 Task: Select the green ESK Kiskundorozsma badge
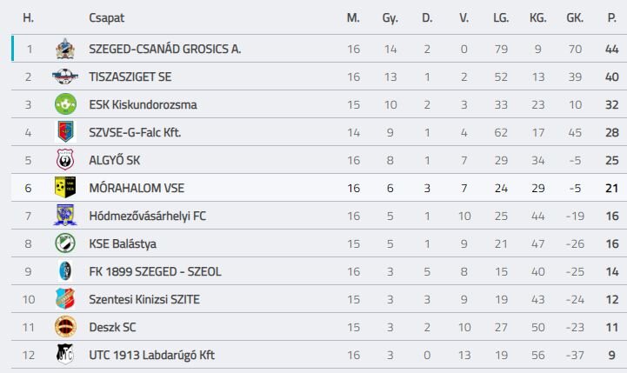pos(65,104)
